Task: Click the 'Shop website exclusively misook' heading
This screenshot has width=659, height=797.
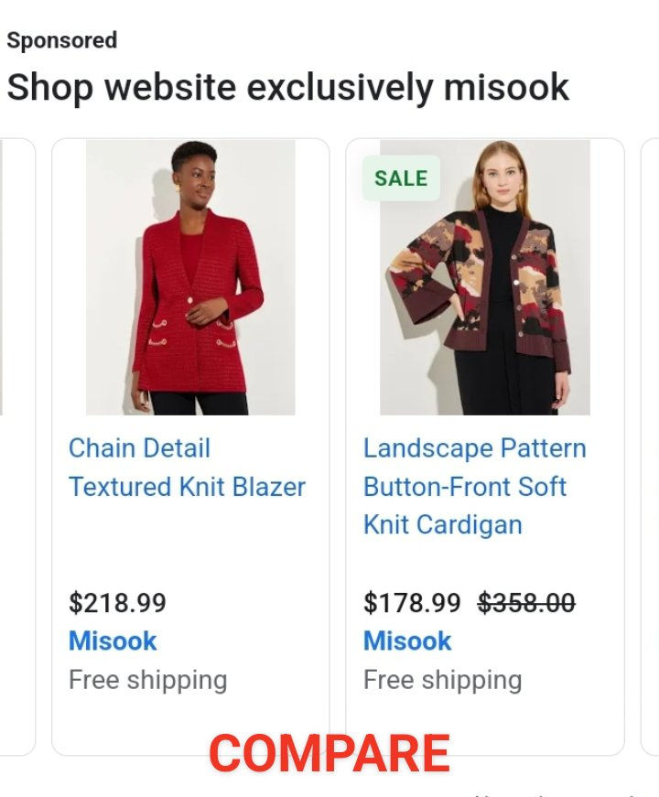Action: click(x=287, y=88)
